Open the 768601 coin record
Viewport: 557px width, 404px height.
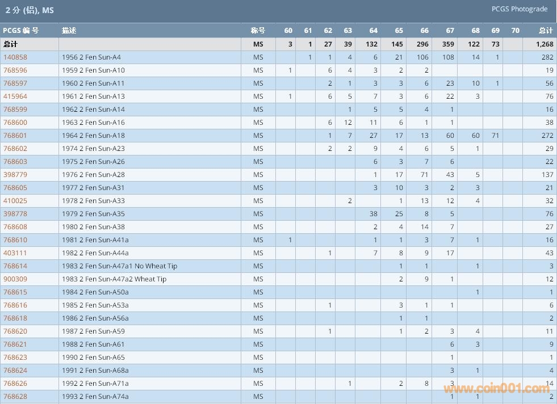15,136
